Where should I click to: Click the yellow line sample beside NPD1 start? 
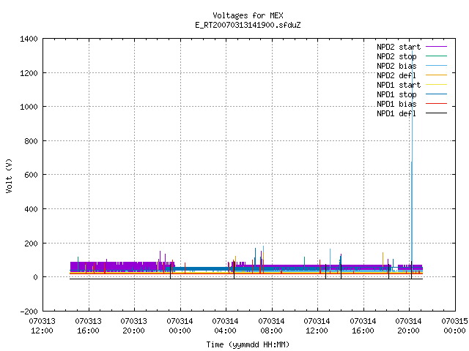coord(437,85)
